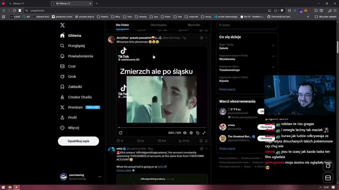Screen dimensions: 339x190
Task: Bookmark page via address bar icon
Action: [x=20, y=11]
